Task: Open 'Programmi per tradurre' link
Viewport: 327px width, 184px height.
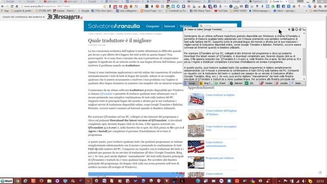Action: click(x=220, y=158)
